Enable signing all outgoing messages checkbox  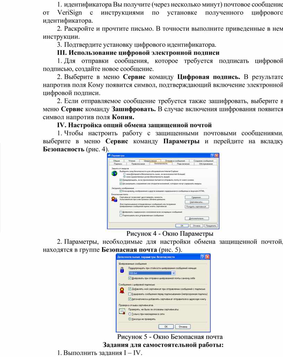coord(121,215)
